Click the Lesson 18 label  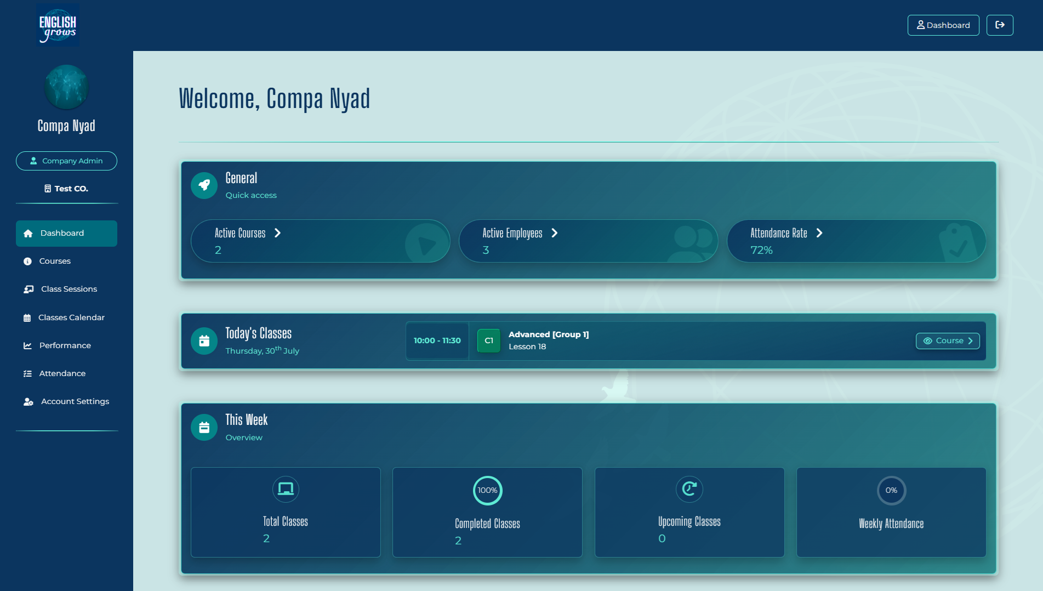(527, 347)
